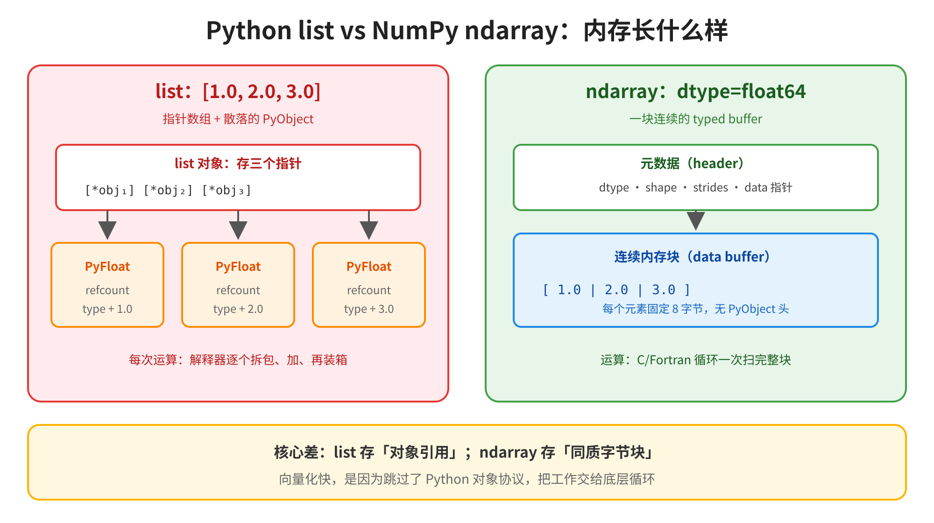Select the pointer text '[*obj₃]'

(226, 191)
